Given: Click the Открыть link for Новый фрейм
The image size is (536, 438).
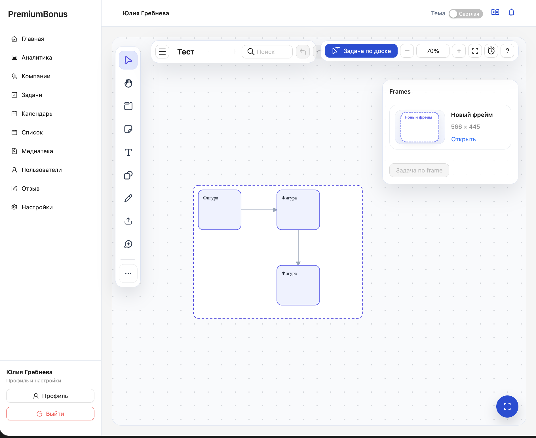Looking at the screenshot, I should 463,139.
